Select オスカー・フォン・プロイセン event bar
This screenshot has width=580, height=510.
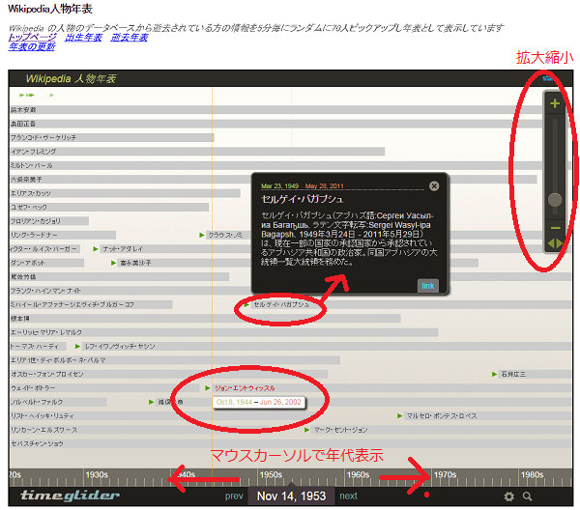tap(168, 375)
